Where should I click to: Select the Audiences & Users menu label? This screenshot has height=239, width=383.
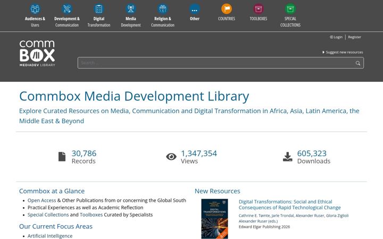[35, 22]
